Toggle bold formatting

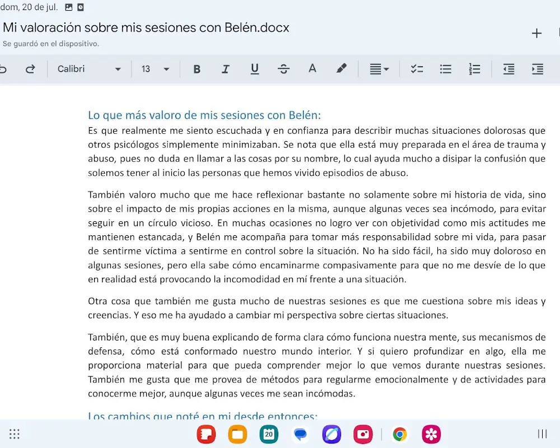coord(197,69)
